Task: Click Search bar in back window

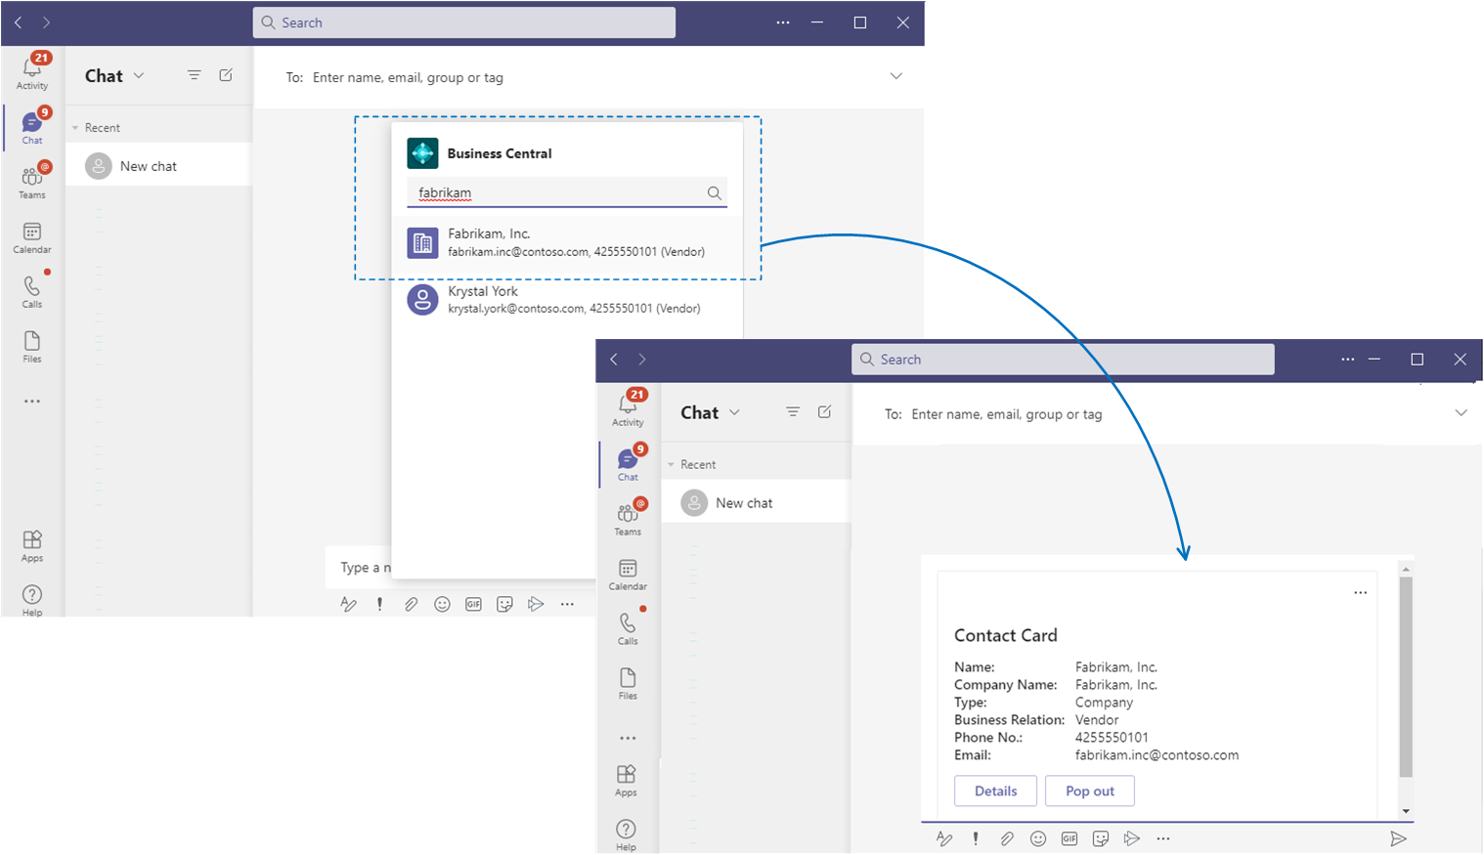Action: point(464,22)
